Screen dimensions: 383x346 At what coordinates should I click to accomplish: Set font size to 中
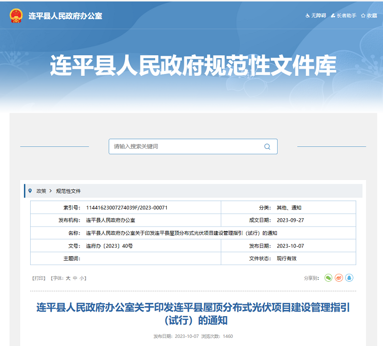click(75, 278)
